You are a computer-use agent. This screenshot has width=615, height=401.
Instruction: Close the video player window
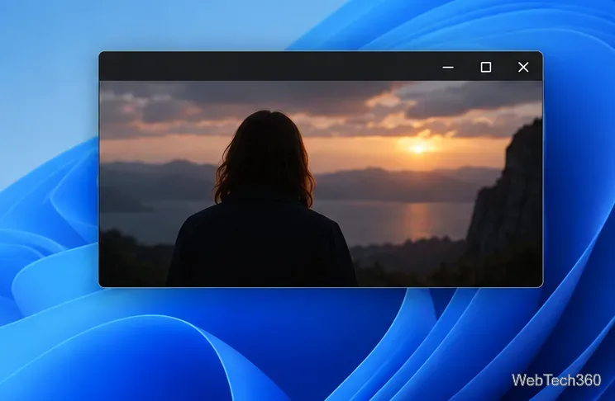point(523,68)
